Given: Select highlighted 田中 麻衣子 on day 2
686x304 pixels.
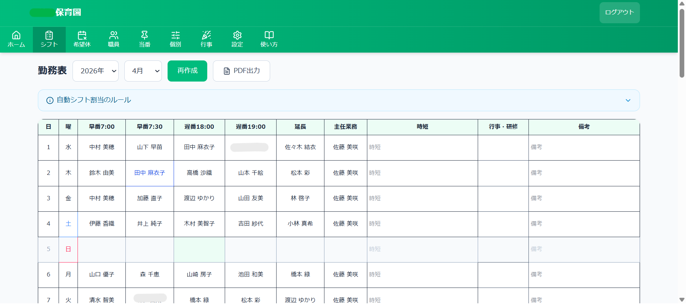Looking at the screenshot, I should [x=150, y=173].
